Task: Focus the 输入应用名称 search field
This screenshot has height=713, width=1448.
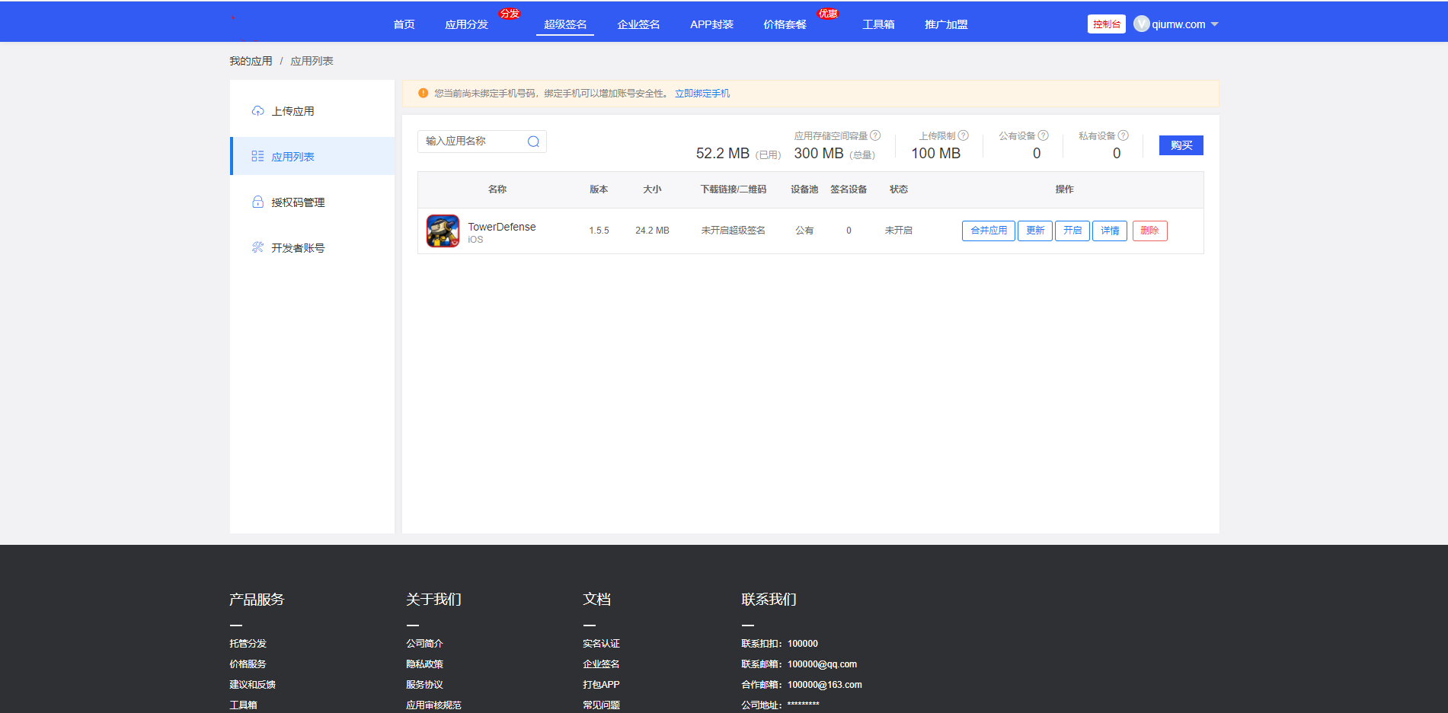Action: [x=472, y=142]
